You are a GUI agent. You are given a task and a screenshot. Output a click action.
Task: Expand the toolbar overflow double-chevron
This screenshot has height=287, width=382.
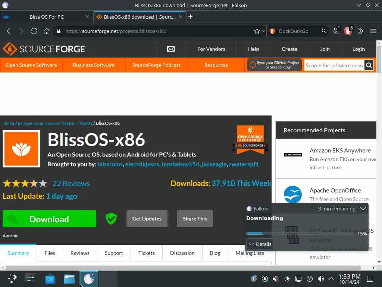361,31
